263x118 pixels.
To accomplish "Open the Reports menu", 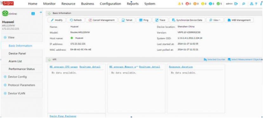I will pos(133,4).
